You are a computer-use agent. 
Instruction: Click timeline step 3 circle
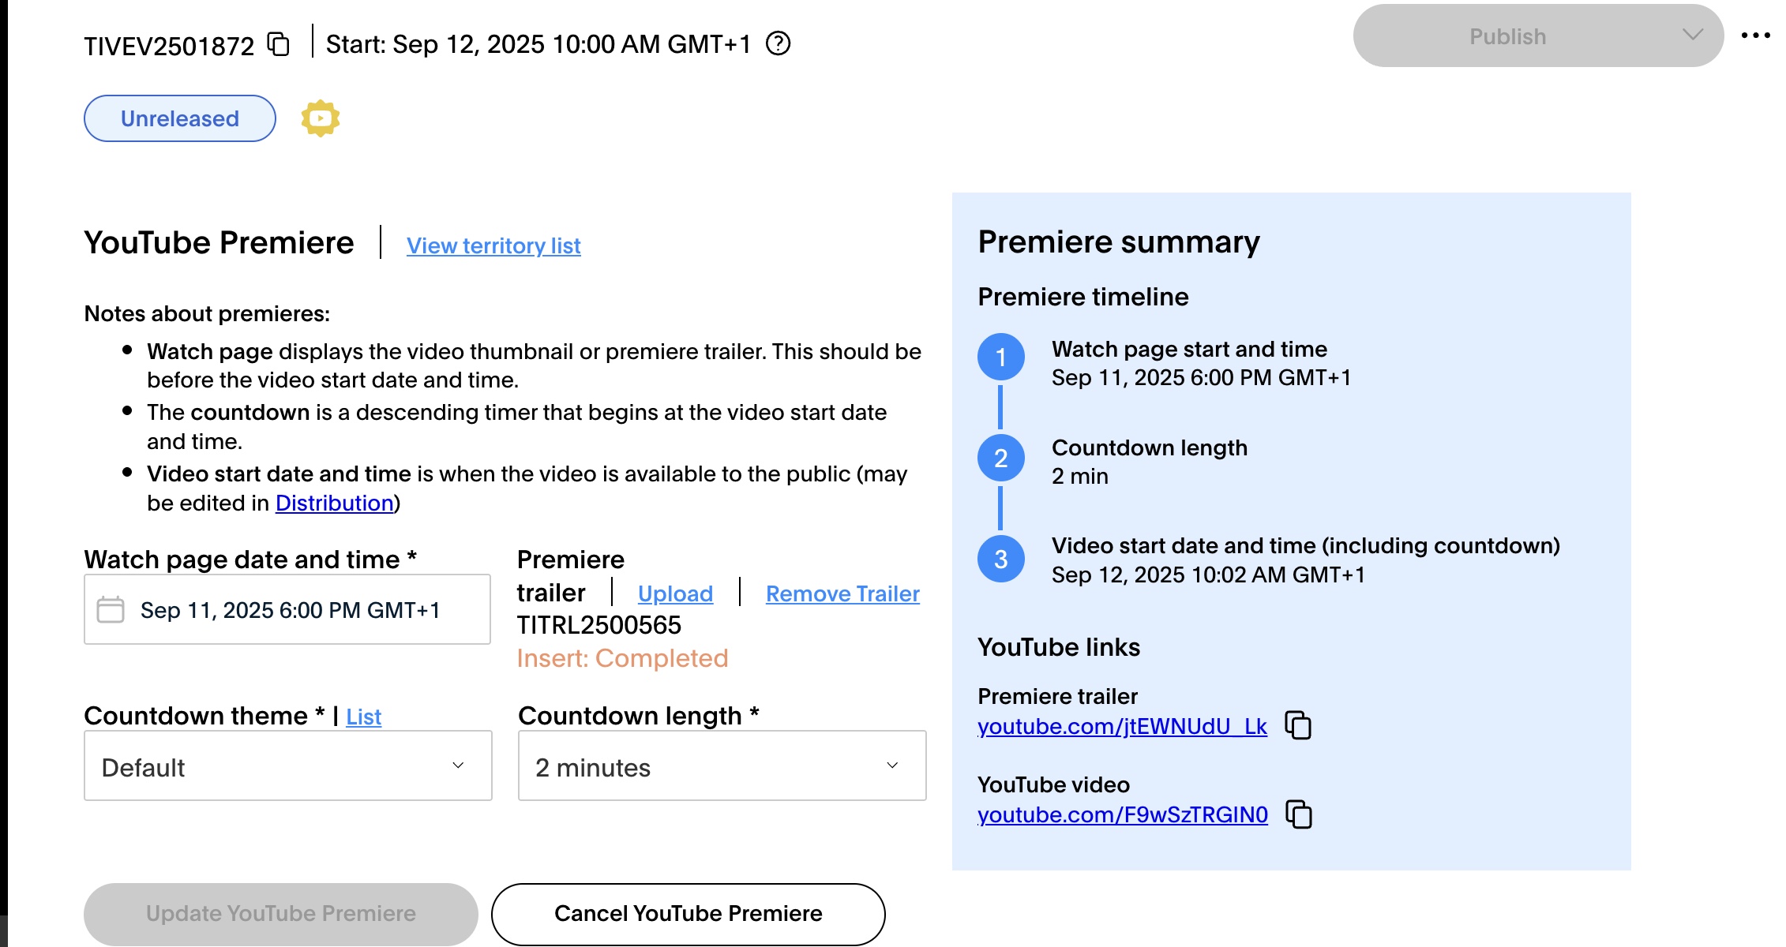(1001, 559)
